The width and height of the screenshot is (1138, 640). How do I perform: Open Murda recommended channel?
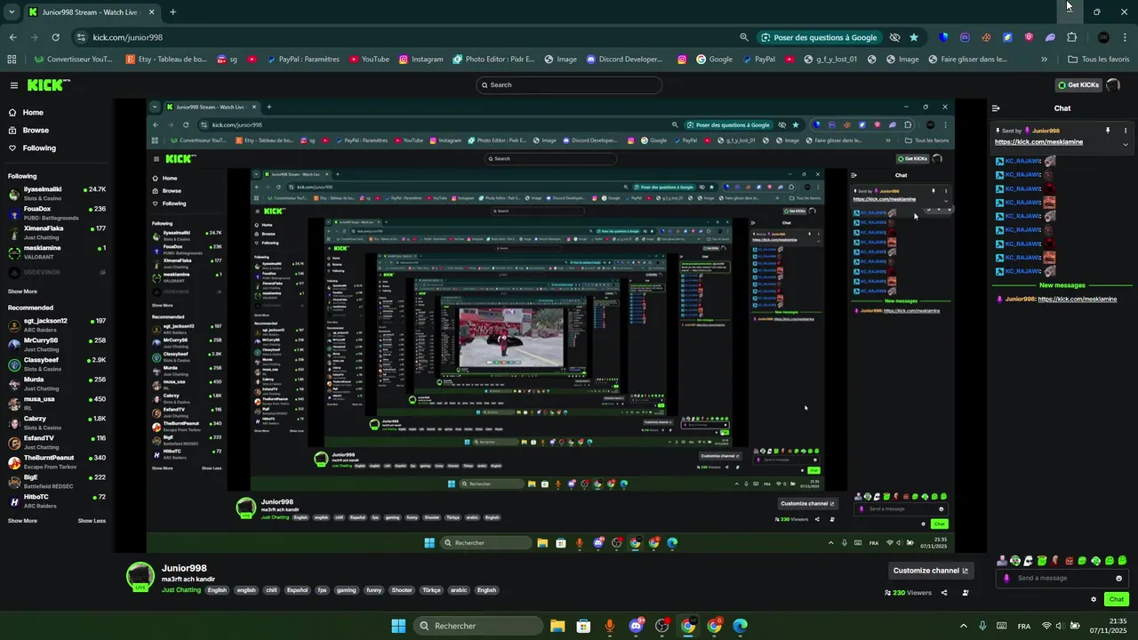tap(57, 383)
